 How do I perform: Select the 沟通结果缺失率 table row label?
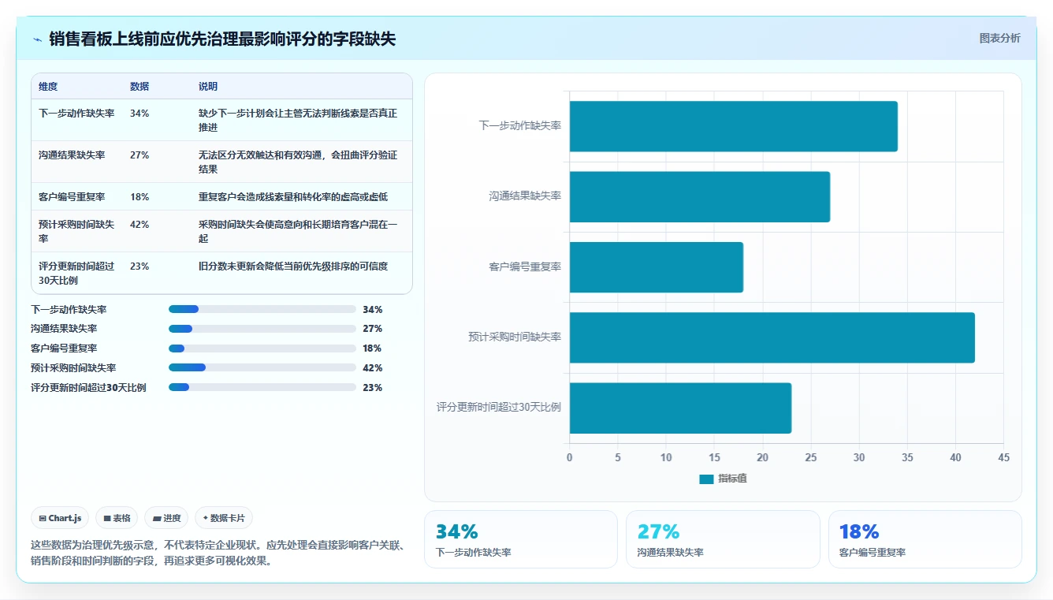click(72, 155)
